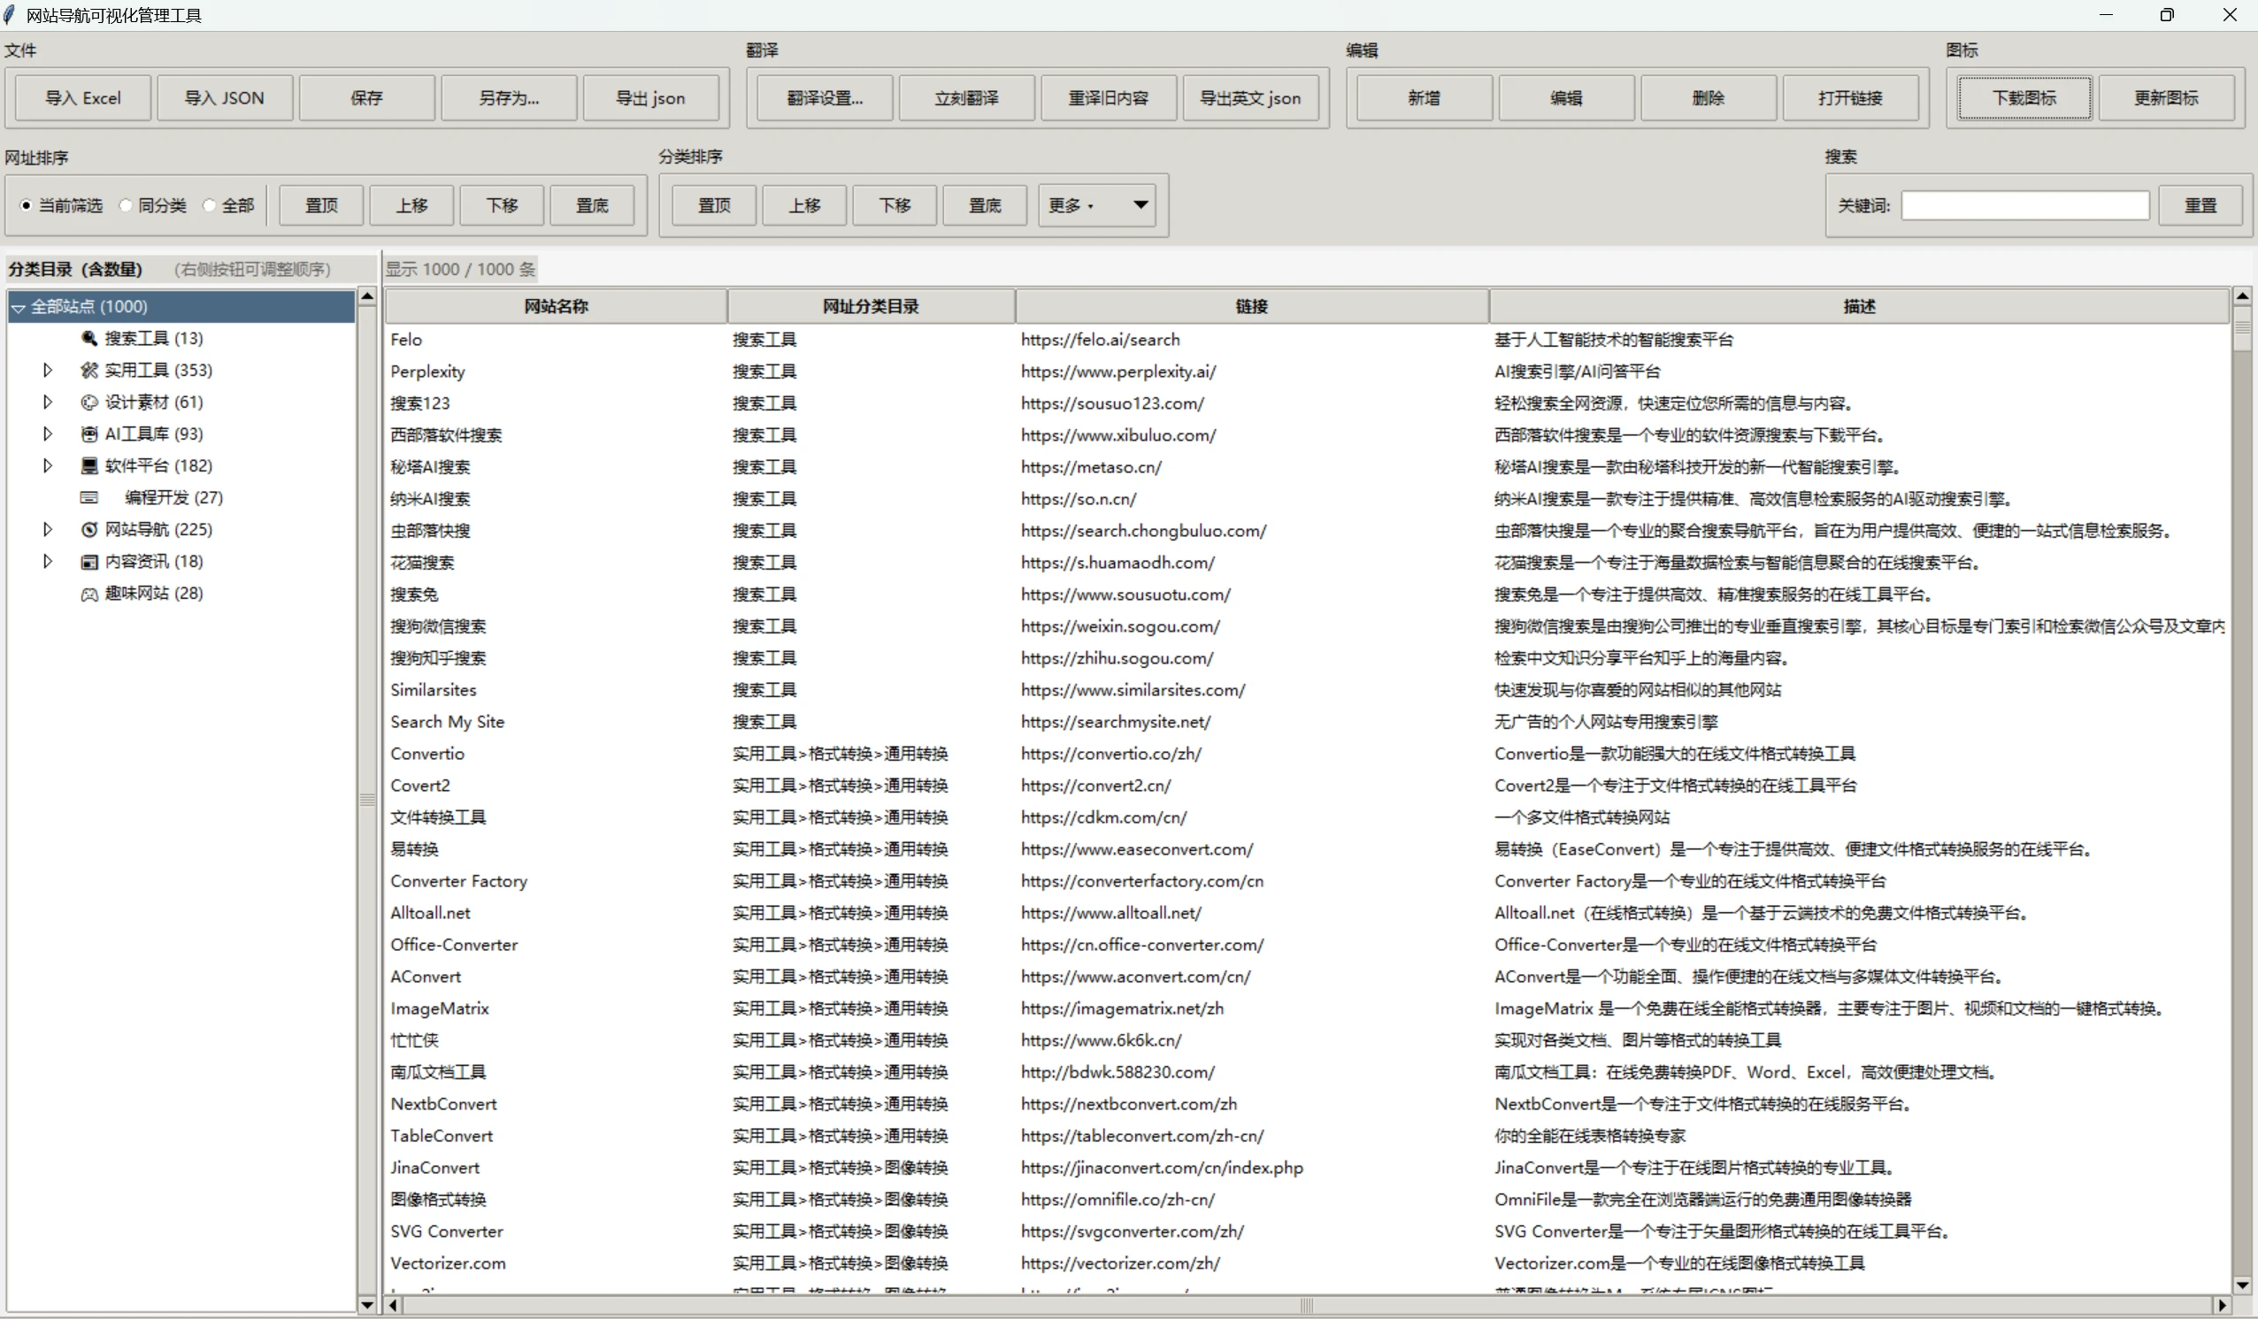Click the 描述 column header
Screen dimensions: 2258x1319
[x=1859, y=306]
